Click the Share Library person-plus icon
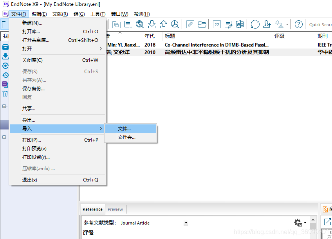Image resolution: width=332 pixels, height=239 pixels. (x=267, y=24)
